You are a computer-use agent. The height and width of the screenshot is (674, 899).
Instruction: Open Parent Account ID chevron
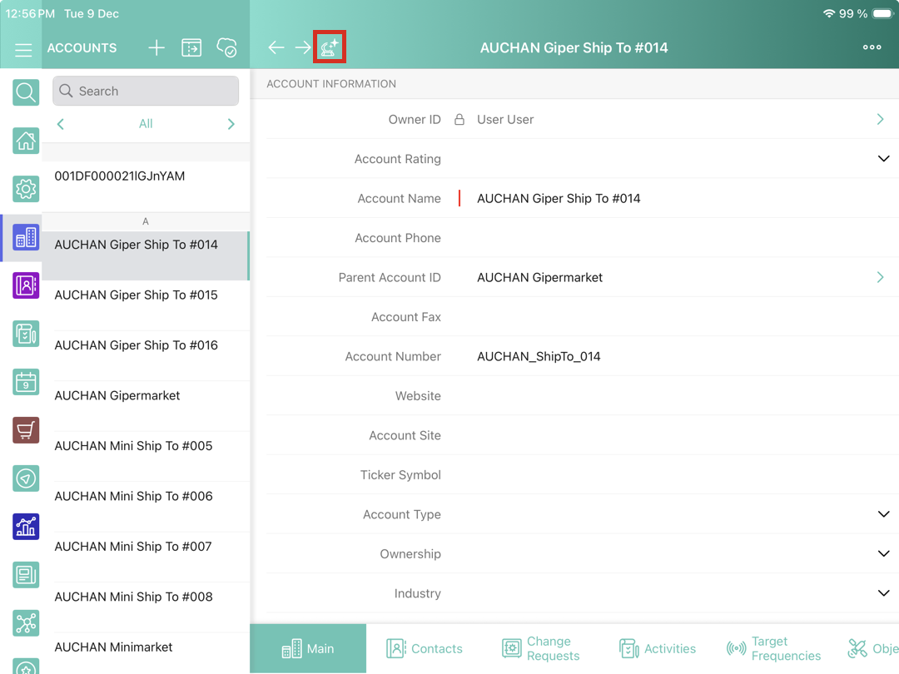click(x=880, y=277)
